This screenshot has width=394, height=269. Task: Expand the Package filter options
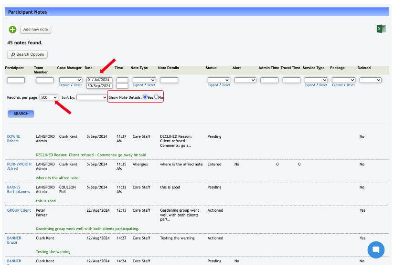point(337,85)
